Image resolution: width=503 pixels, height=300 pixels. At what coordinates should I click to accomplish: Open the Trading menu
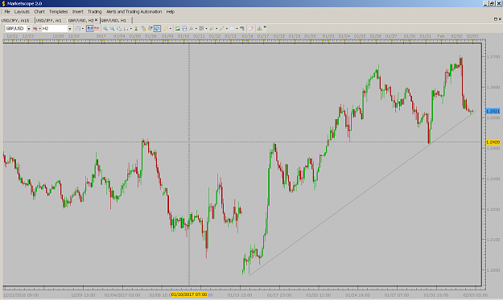click(95, 11)
